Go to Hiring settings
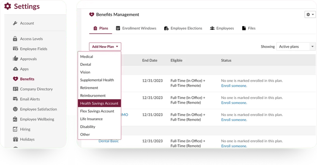Viewport: 317px width, 165px height. click(25, 129)
